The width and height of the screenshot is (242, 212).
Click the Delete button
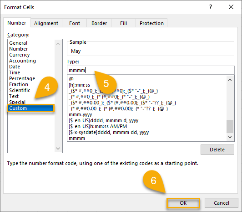217,150
